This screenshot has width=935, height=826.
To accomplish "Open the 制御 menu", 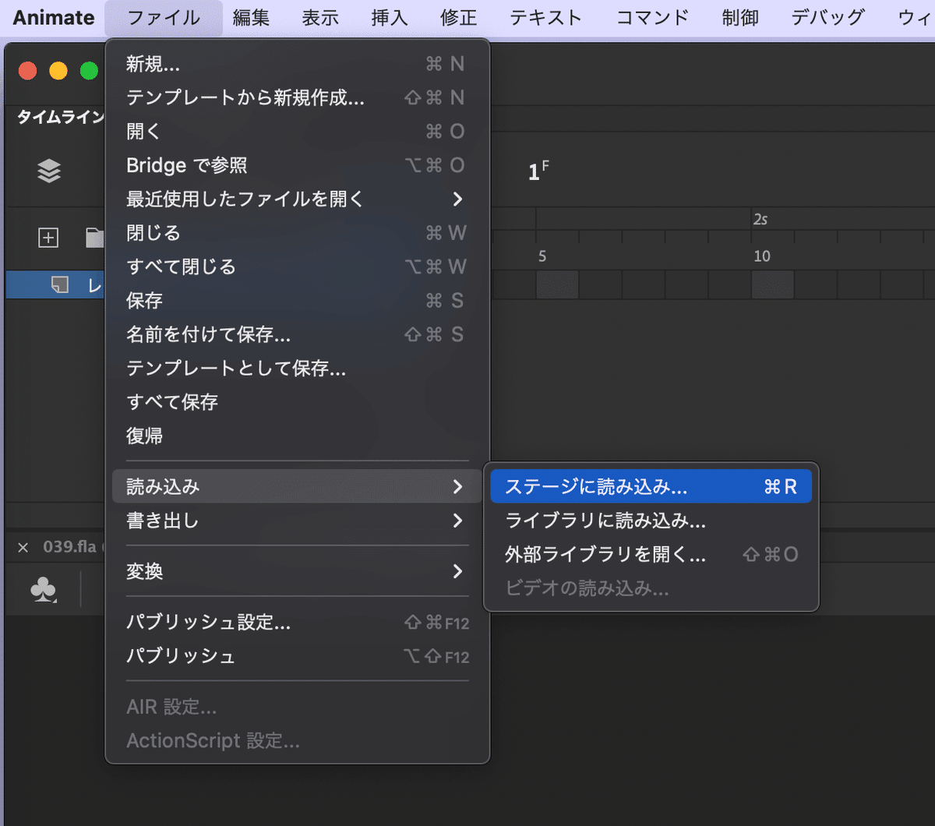I will (x=740, y=18).
